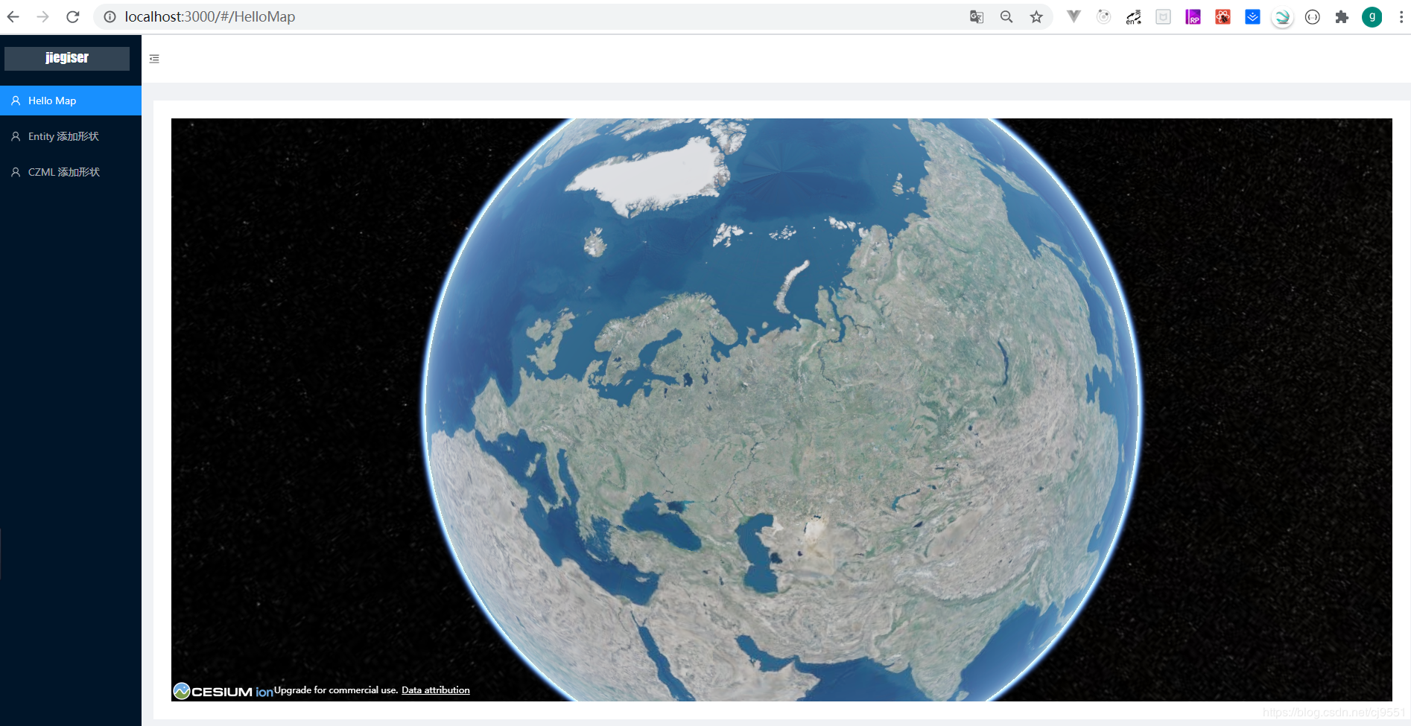This screenshot has height=726, width=1411.
Task: Open the Extensions puzzle menu
Action: tap(1342, 16)
